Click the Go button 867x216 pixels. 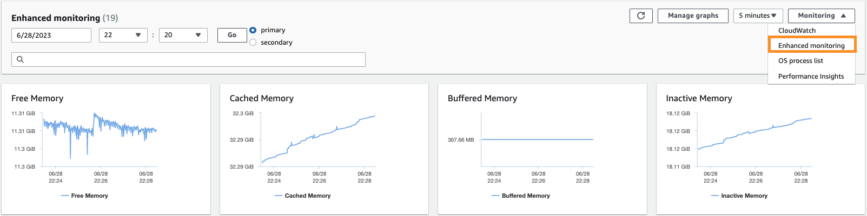tap(232, 35)
